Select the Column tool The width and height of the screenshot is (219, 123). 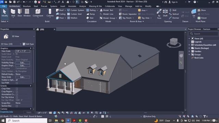(50, 13)
